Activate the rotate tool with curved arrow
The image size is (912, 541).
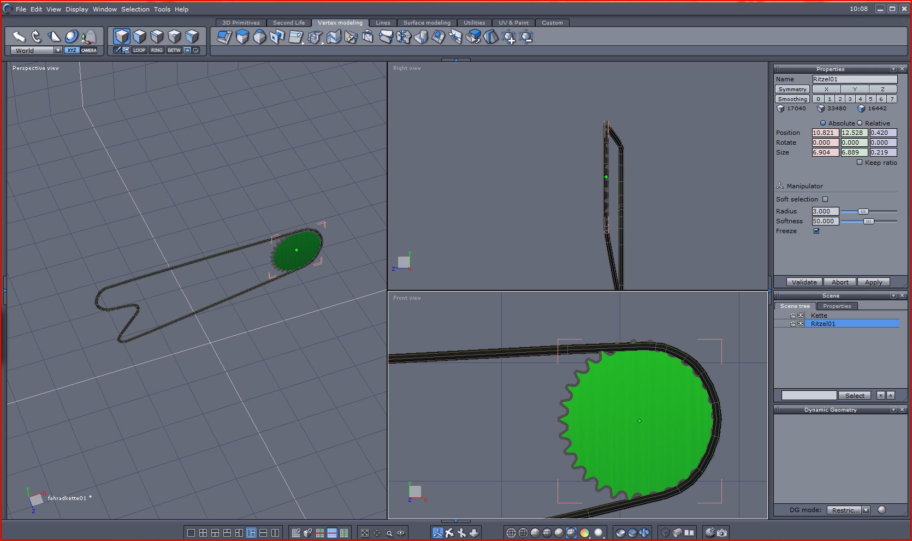[x=37, y=37]
